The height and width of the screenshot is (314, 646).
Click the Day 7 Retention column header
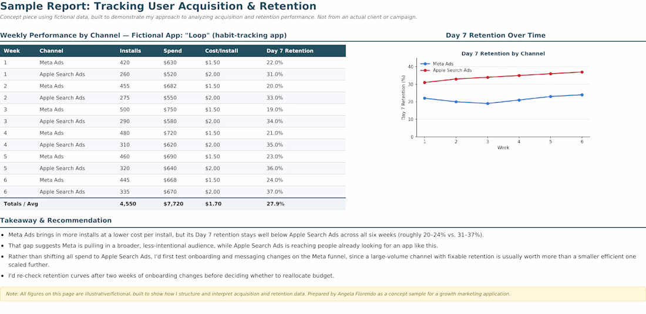[290, 51]
